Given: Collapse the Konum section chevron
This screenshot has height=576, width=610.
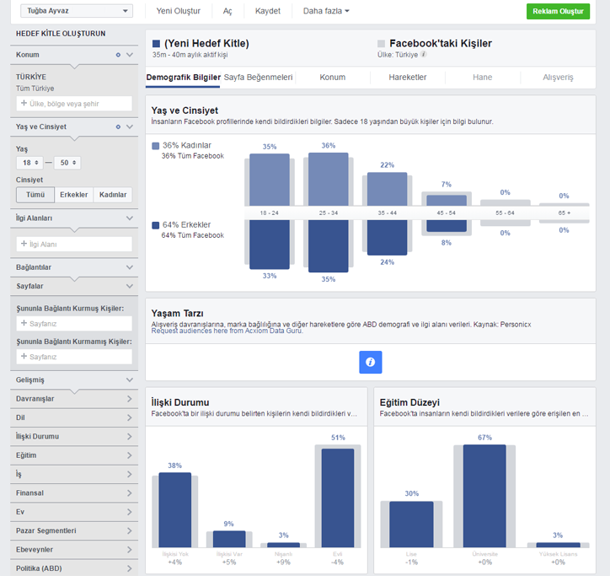Looking at the screenshot, I should (130, 55).
